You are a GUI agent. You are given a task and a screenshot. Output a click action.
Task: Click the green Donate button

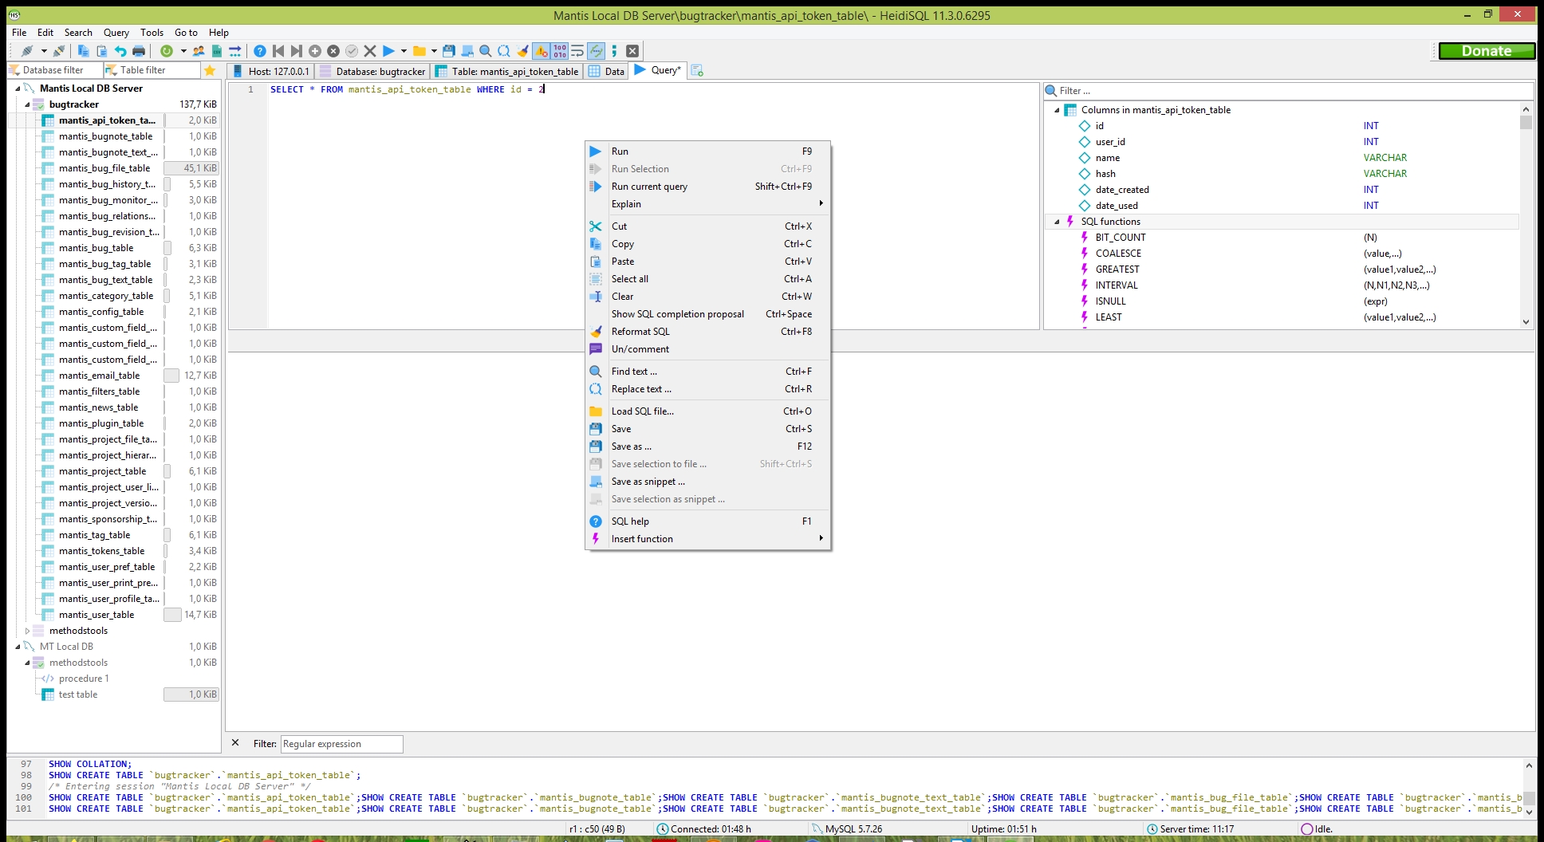point(1486,51)
